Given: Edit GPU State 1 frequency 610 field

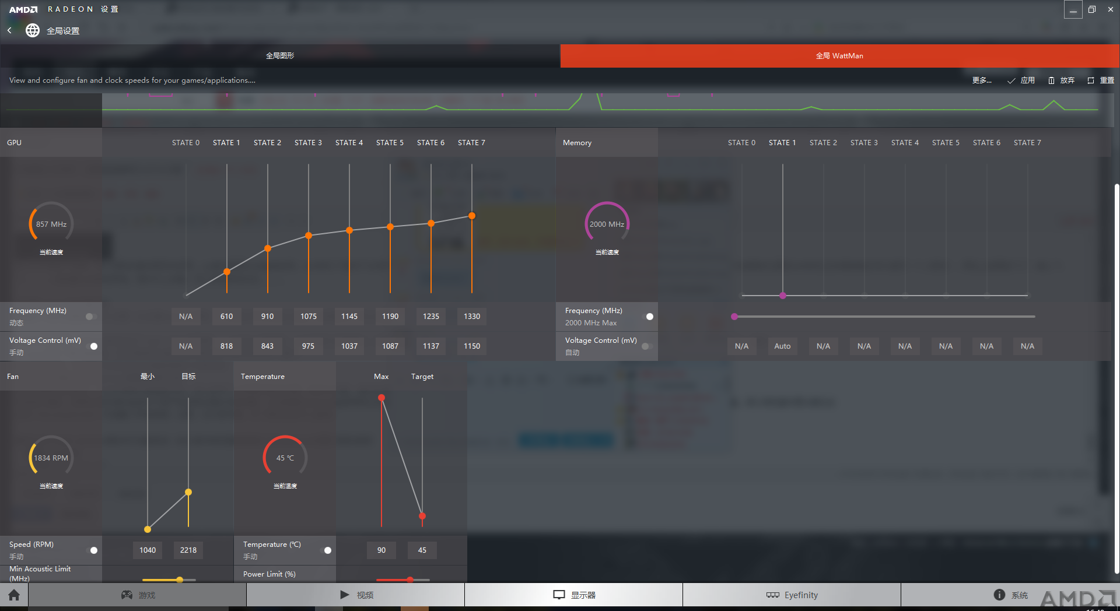Looking at the screenshot, I should [227, 317].
